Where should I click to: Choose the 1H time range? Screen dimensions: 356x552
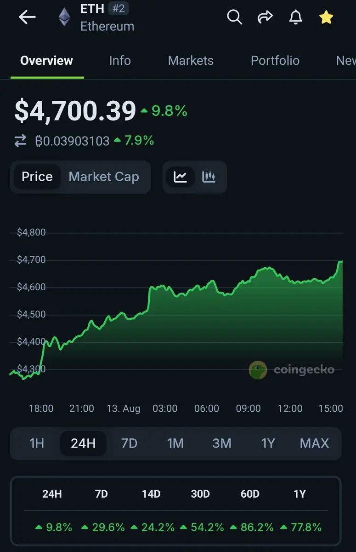(x=37, y=443)
